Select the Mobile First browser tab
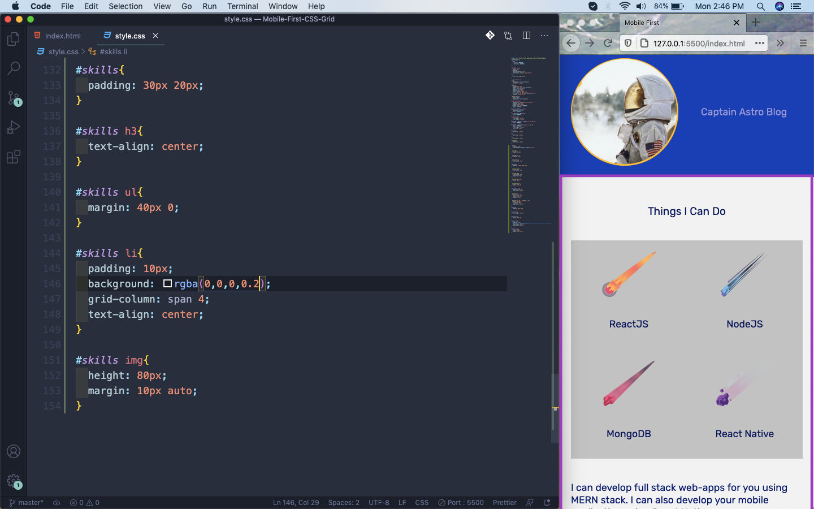Screen dimensions: 814x509 (682, 23)
